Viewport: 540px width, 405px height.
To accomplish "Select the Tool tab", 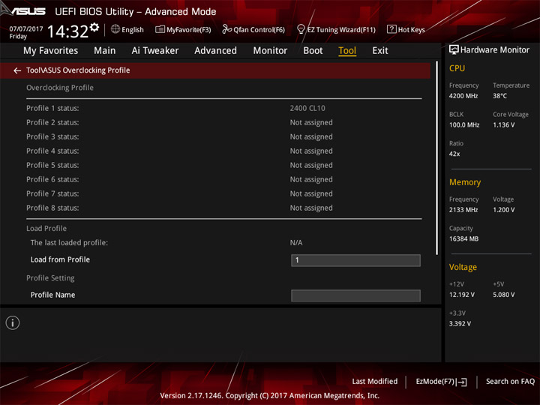I will 347,51.
